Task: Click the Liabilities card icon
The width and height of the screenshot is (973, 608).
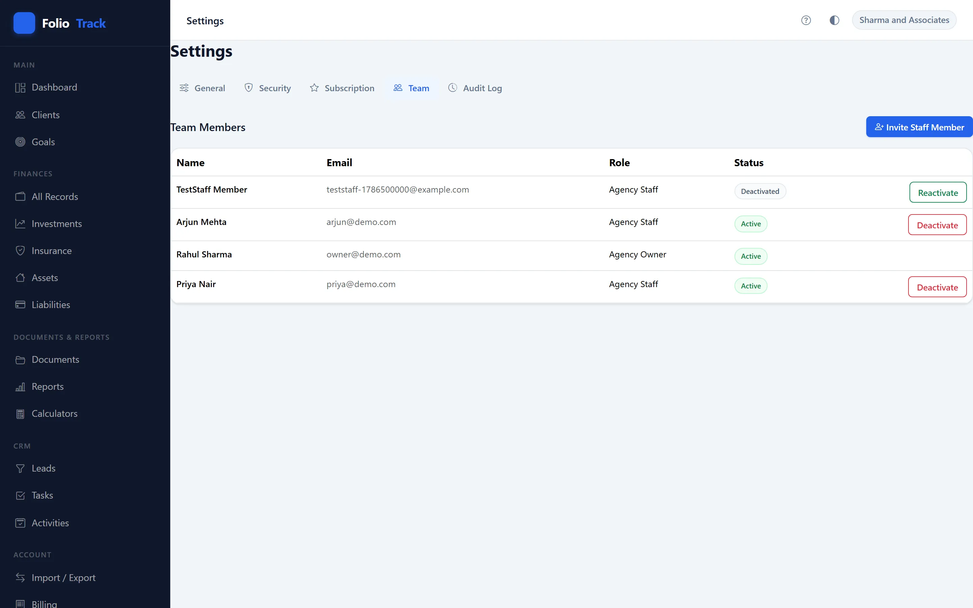Action: pos(20,304)
